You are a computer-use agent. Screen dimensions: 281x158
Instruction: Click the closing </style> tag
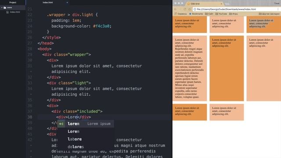[x=51, y=37]
